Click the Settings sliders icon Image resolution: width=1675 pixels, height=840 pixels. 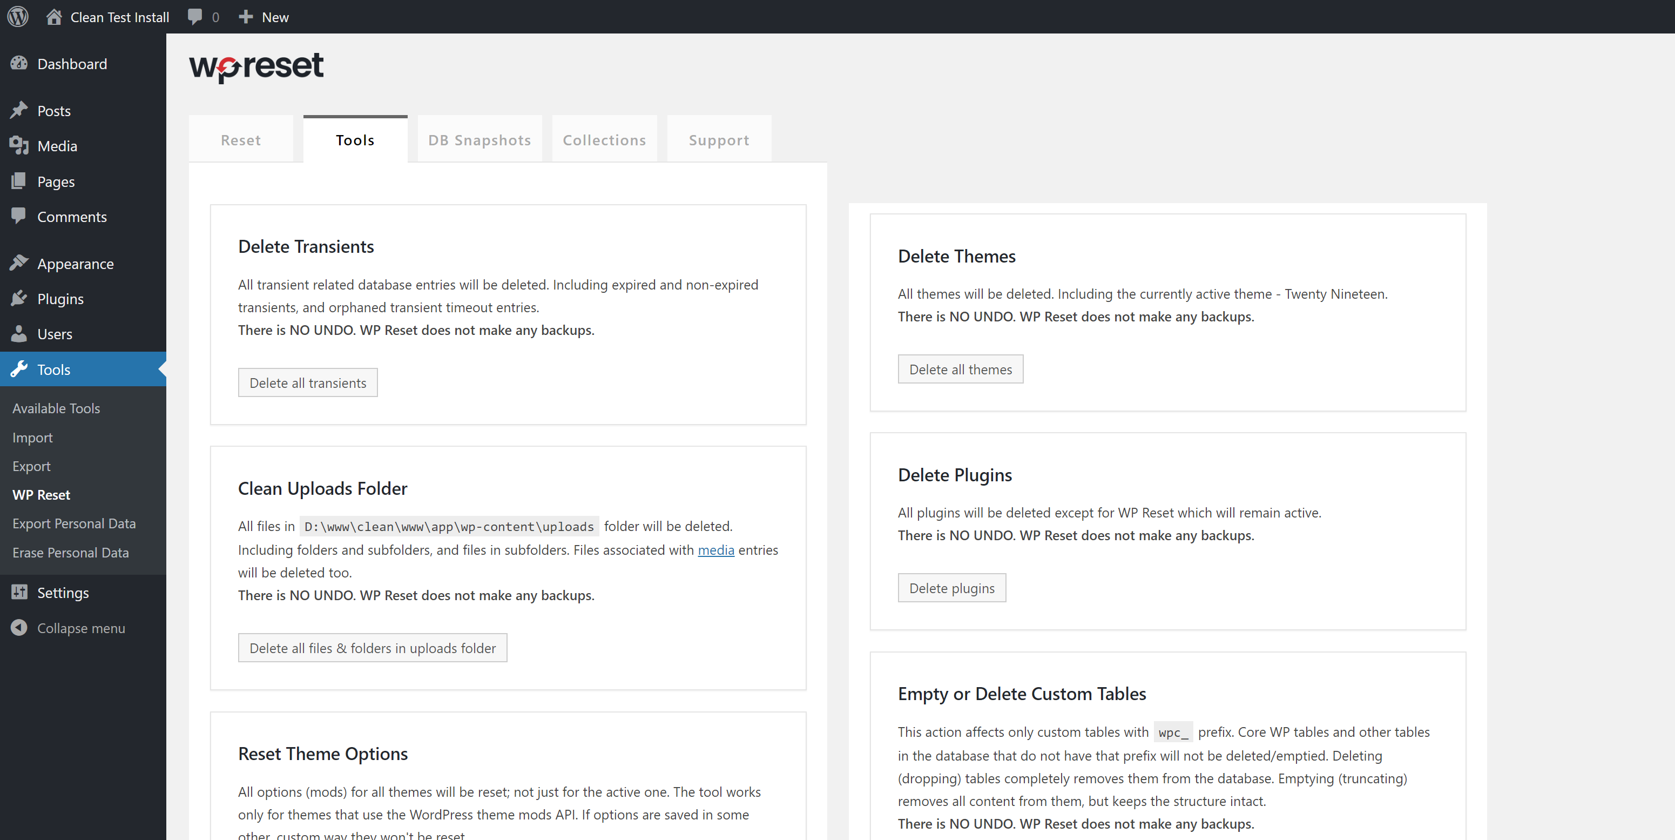click(19, 592)
